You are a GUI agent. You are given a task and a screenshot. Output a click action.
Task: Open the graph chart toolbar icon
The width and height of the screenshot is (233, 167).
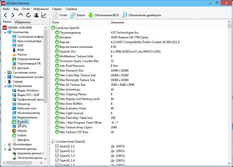pyautogui.click(x=44, y=15)
